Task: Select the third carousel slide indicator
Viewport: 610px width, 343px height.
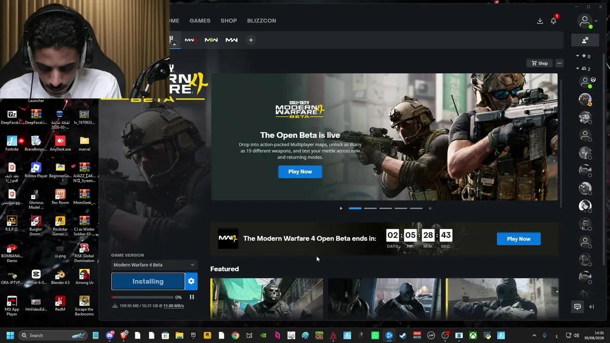Action: click(386, 208)
